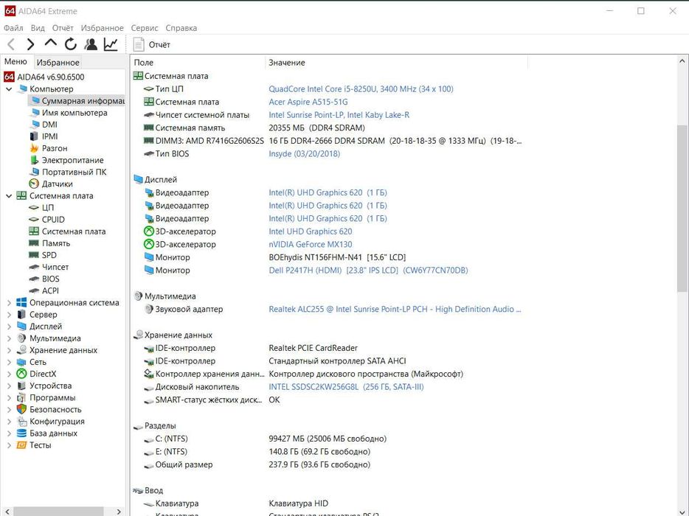Select the Разгон flame icon item
The image size is (689, 516).
34,148
